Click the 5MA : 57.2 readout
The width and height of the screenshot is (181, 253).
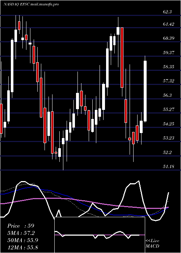[21, 233]
